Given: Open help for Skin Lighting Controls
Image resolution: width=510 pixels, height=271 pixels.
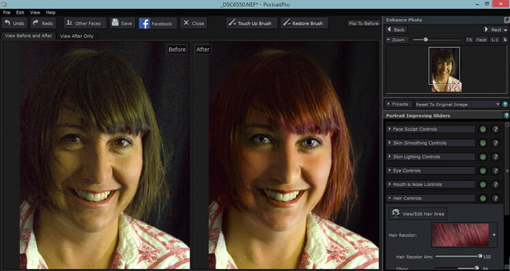Looking at the screenshot, I should coord(495,157).
